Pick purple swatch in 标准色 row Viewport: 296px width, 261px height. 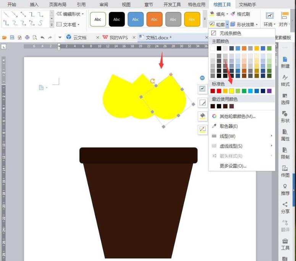[x=269, y=91]
